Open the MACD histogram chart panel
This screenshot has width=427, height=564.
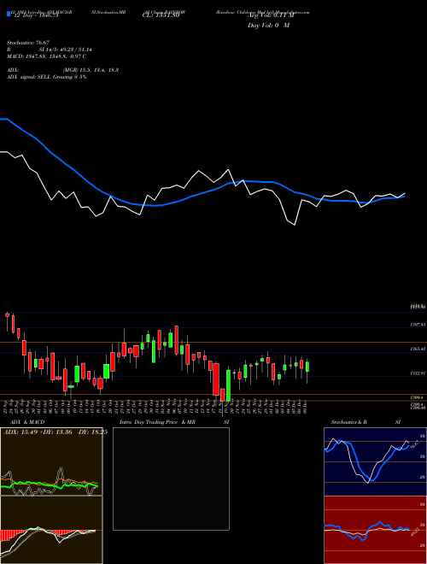(51, 530)
